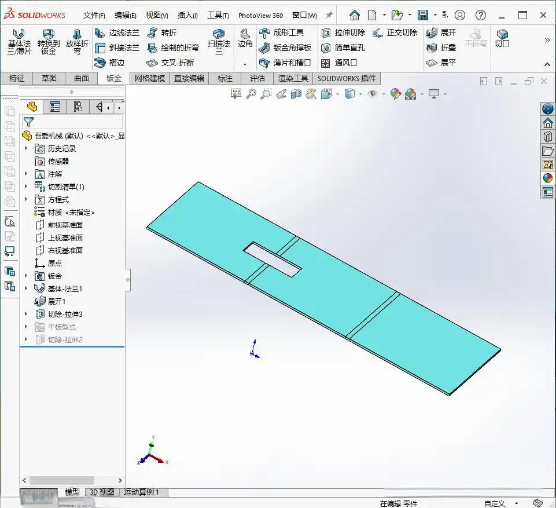Select the 展开1 feature in tree
556x508 pixels.
[50, 301]
